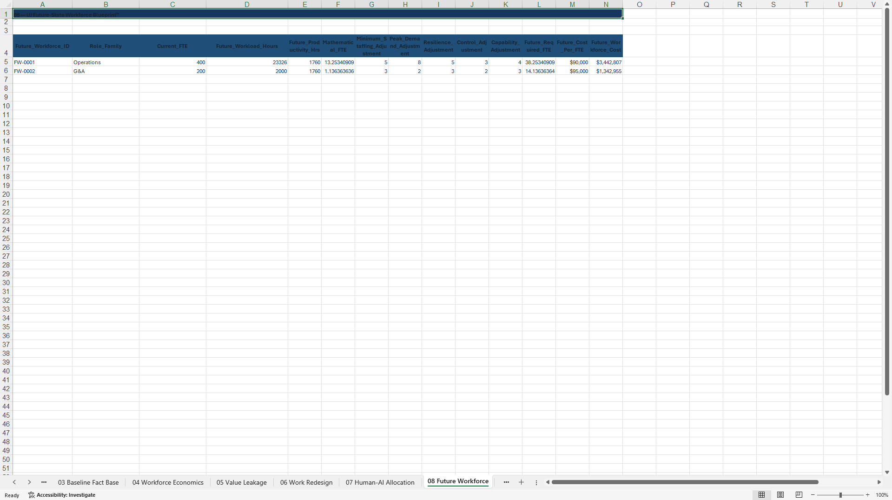Open 03 Baseline Fact Base tab
Image resolution: width=892 pixels, height=500 pixels.
tap(88, 482)
